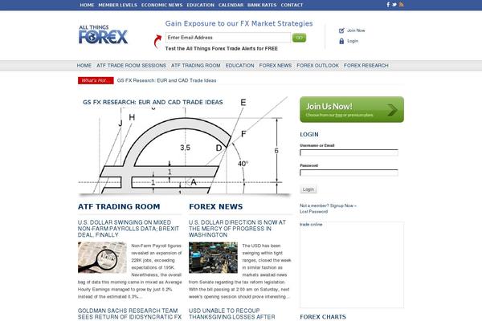
Task: Open the ATF TRADING ROOM section heading
Action: [x=119, y=207]
